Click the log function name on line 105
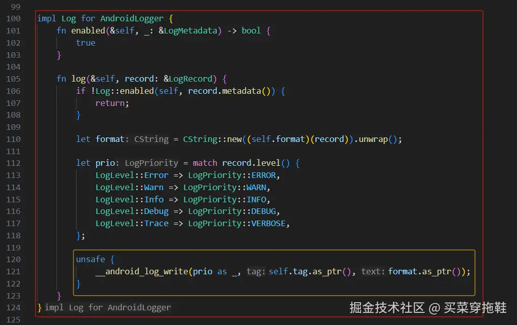Image resolution: width=517 pixels, height=325 pixels. [x=78, y=79]
